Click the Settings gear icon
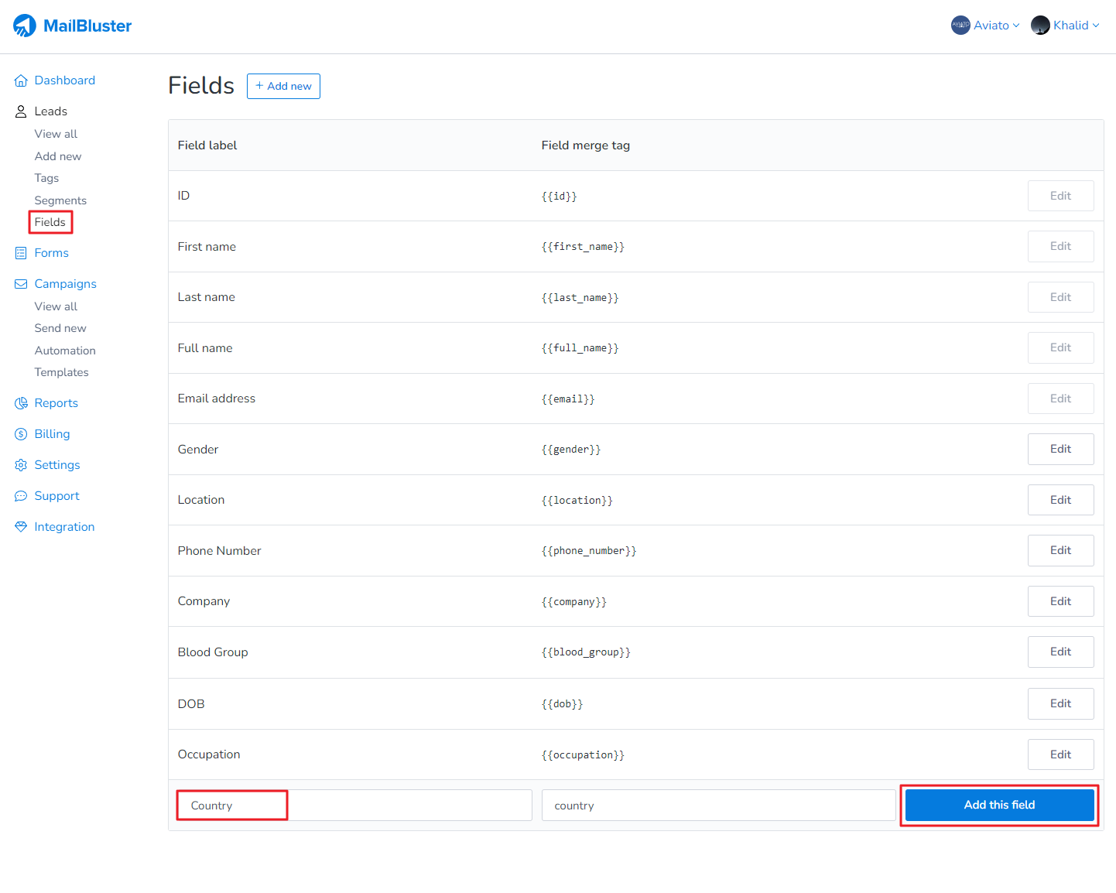The height and width of the screenshot is (893, 1116). 21,465
